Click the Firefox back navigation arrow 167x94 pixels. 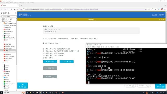[x=2, y=9]
